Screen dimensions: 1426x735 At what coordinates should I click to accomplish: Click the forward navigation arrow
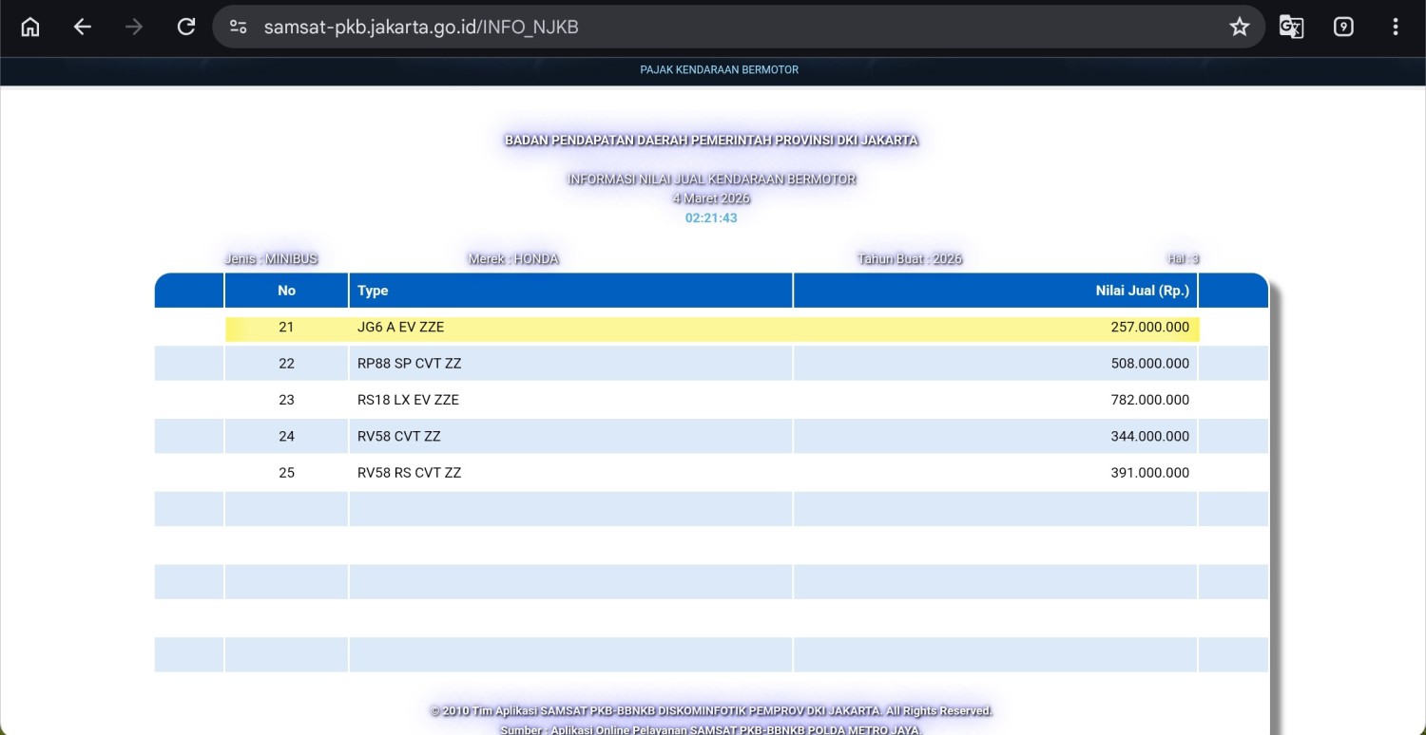point(134,27)
